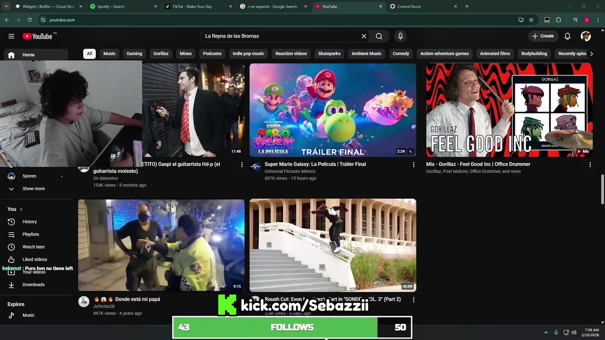Image resolution: width=605 pixels, height=340 pixels.
Task: Open Super Mario Galaxy trailer thumbnail
Action: pos(333,110)
